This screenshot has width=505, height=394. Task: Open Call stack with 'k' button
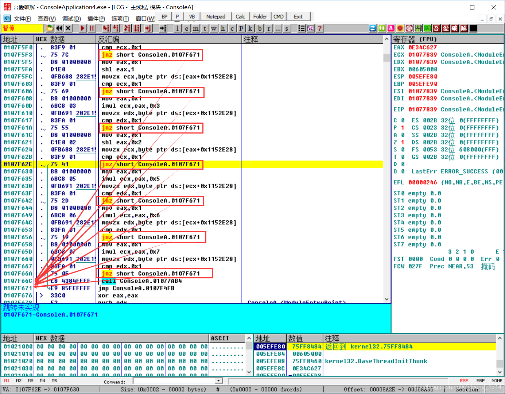click(250, 28)
